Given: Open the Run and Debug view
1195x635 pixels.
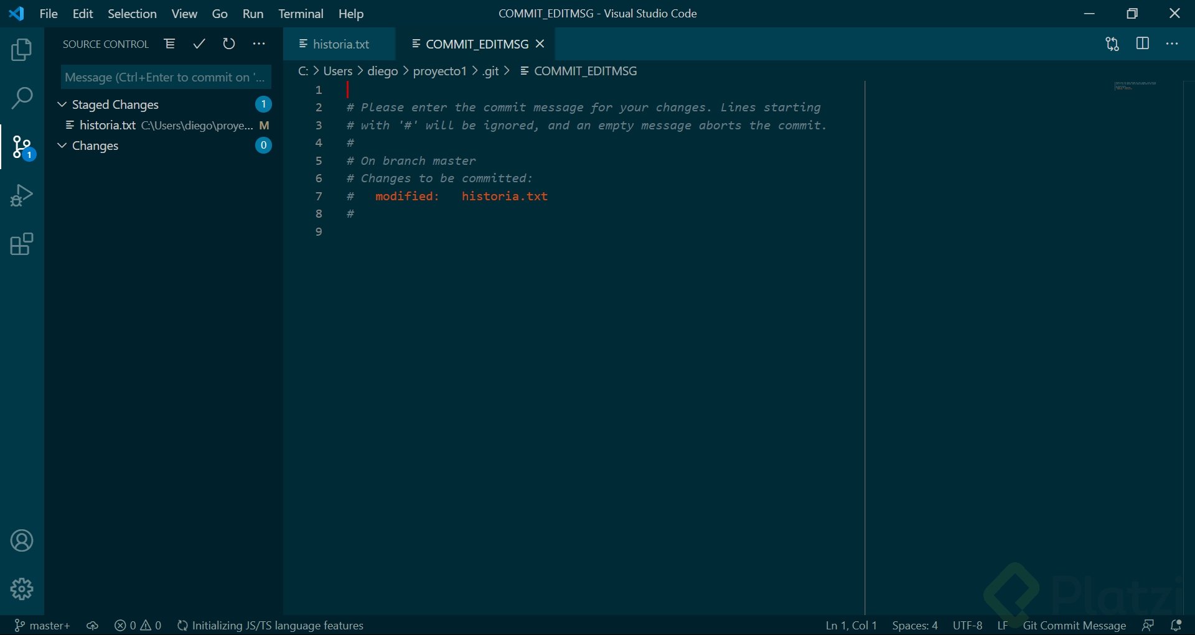Looking at the screenshot, I should (x=22, y=195).
